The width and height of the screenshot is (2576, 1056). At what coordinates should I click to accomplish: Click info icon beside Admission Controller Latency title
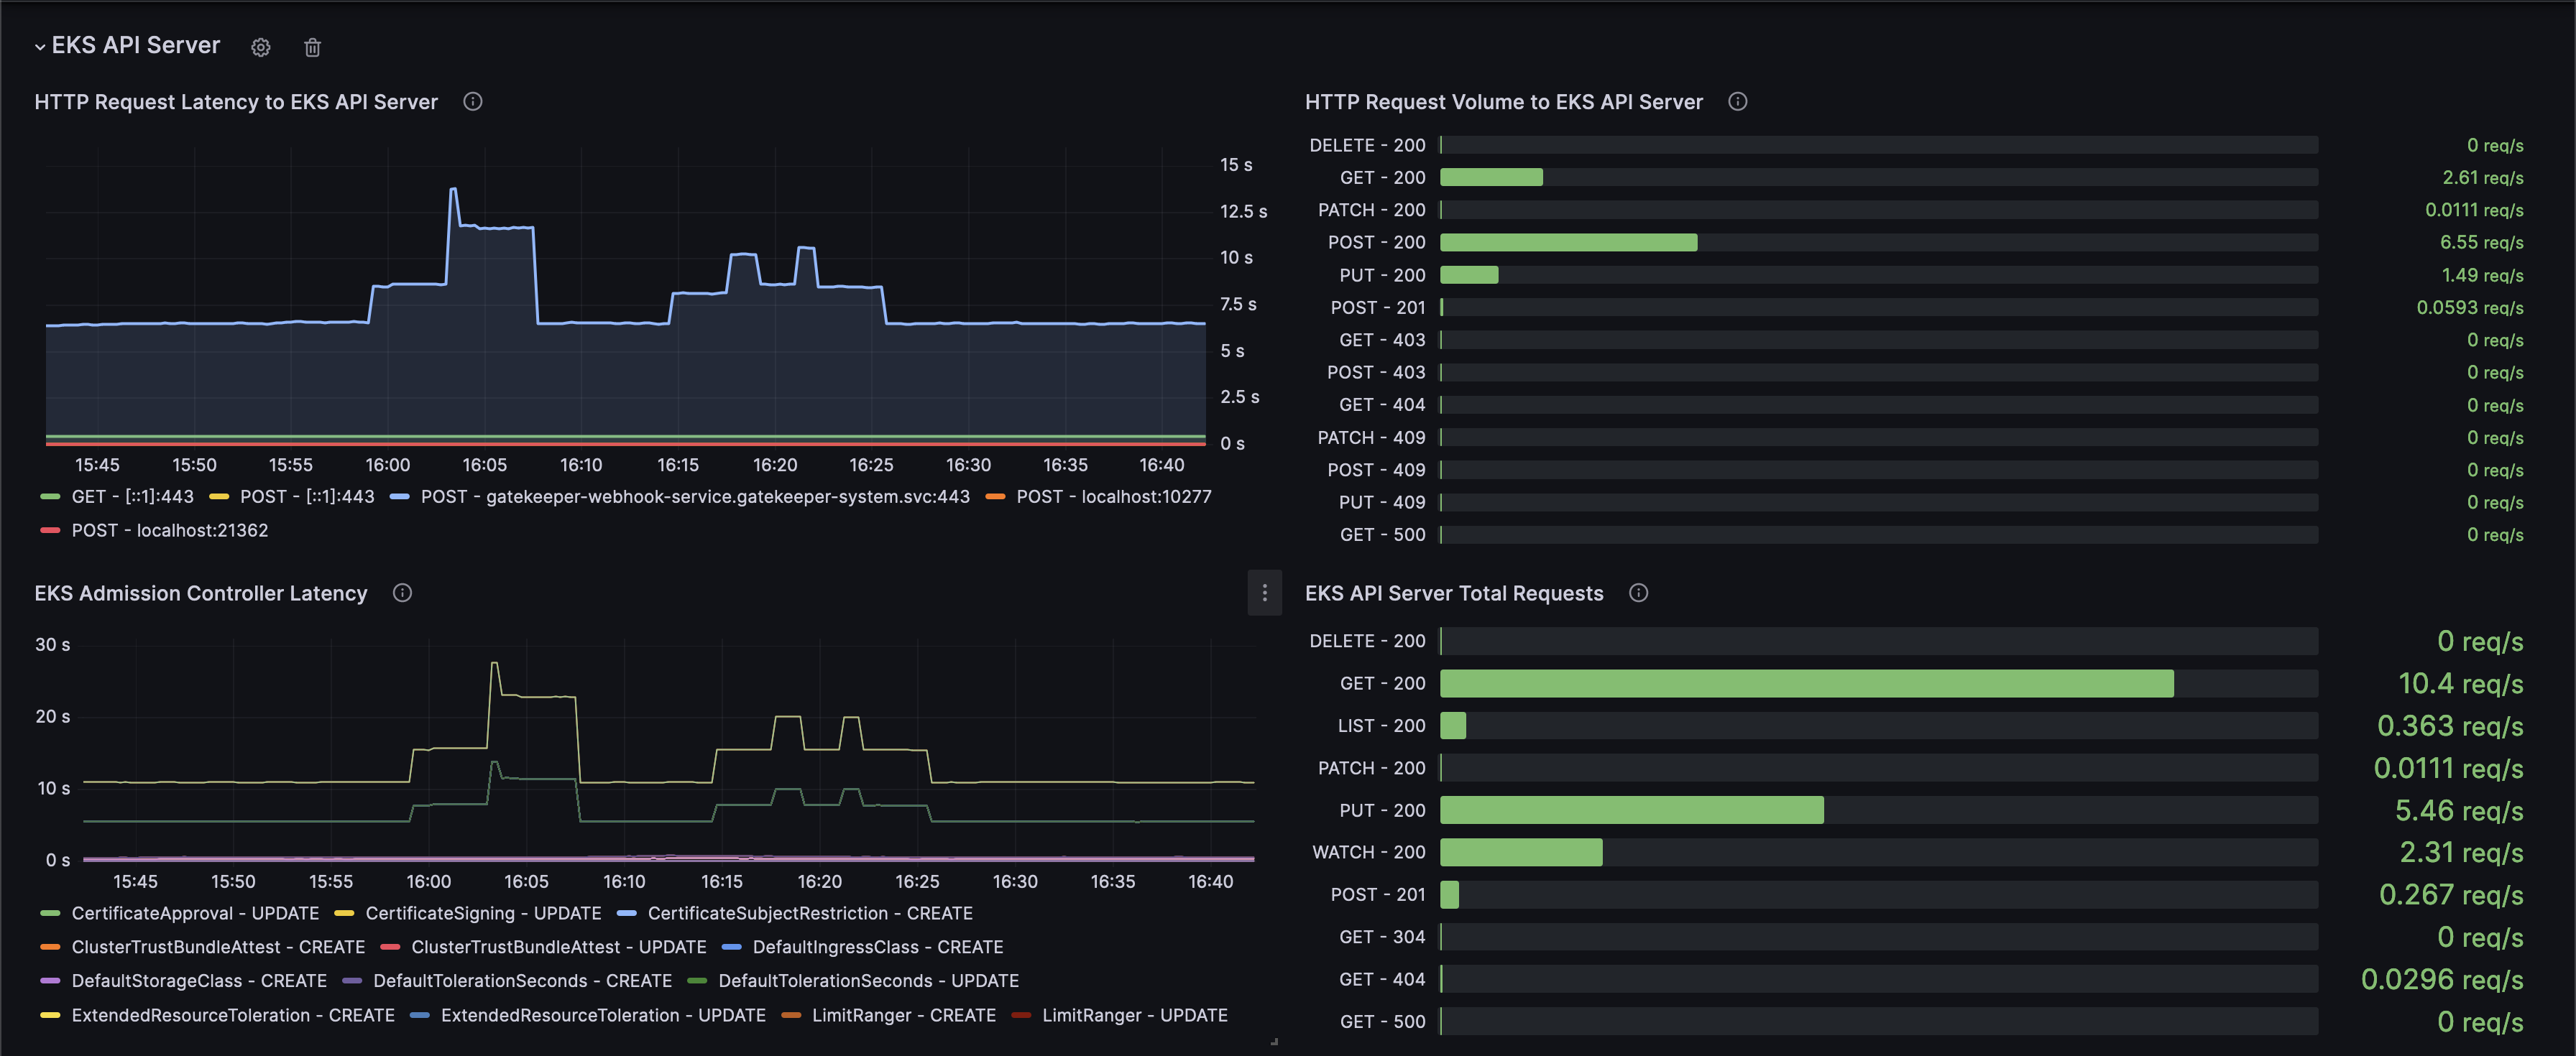pyautogui.click(x=402, y=593)
